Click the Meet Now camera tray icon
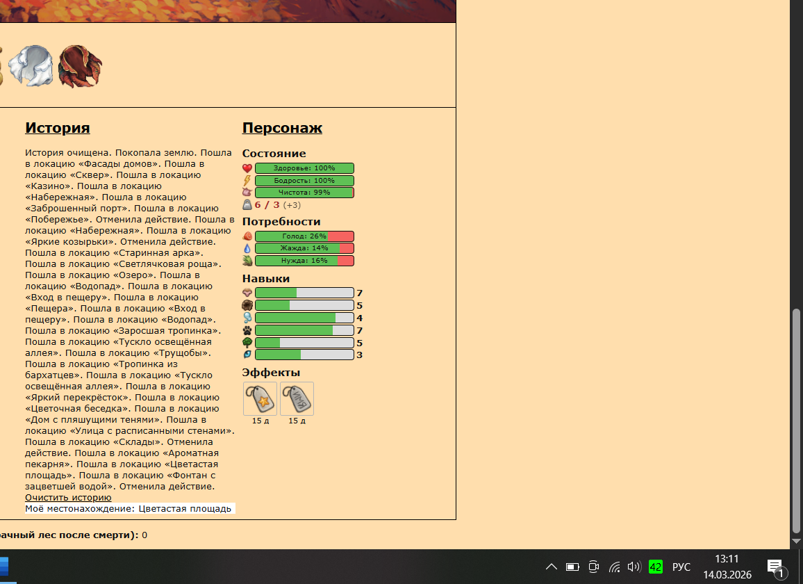 tap(593, 567)
